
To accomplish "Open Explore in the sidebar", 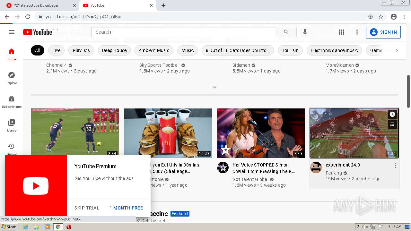I will coord(12,78).
